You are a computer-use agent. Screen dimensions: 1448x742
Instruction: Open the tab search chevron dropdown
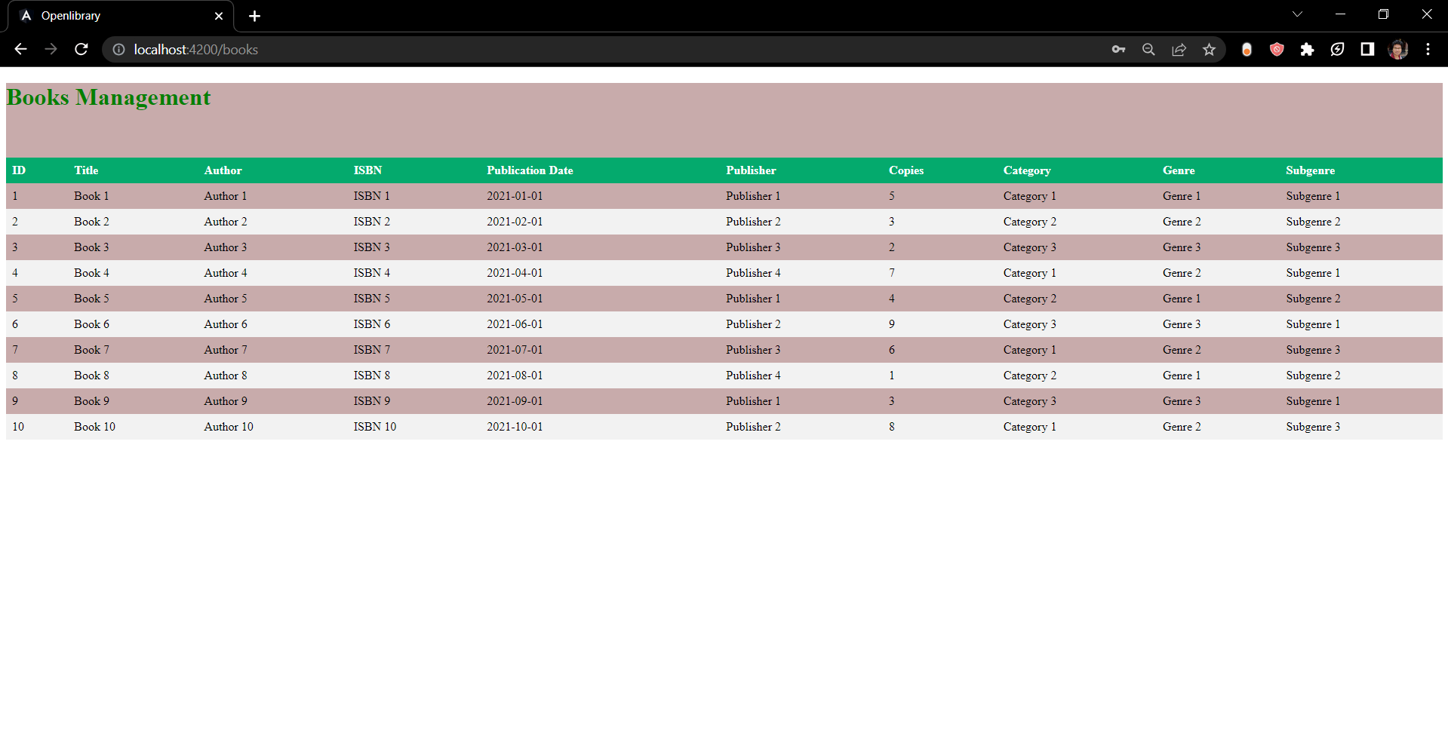pos(1297,14)
